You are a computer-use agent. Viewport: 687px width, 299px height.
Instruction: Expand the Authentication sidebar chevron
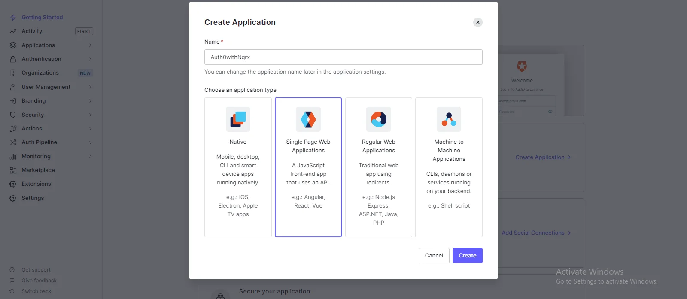90,59
